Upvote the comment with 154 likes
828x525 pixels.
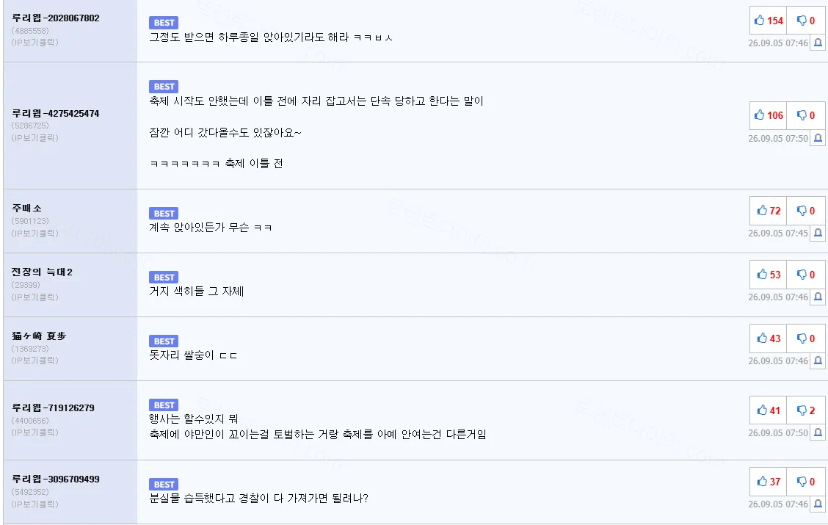pos(768,21)
